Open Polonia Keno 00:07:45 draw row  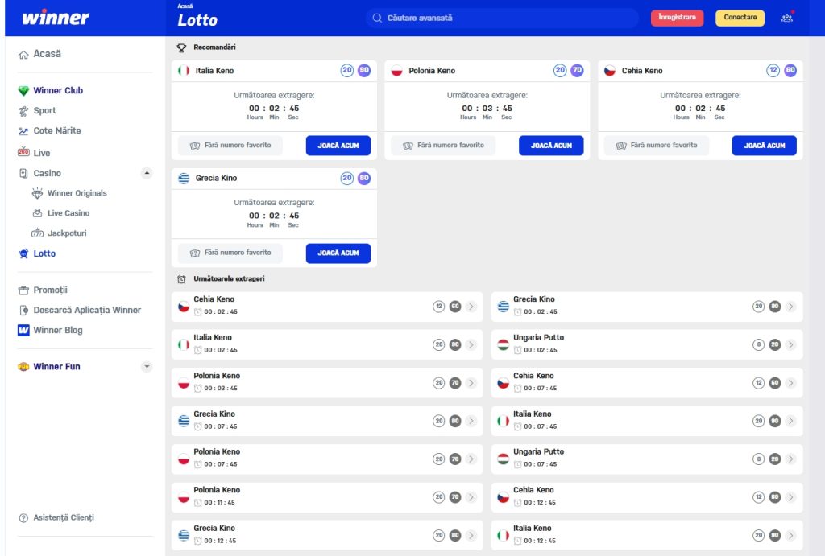327,459
